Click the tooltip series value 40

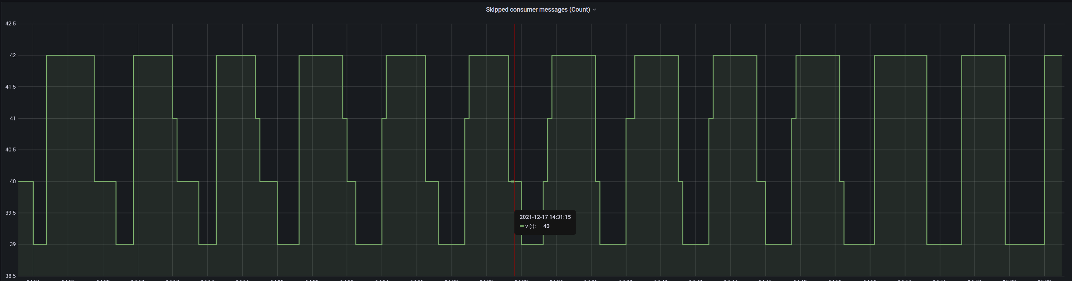click(546, 226)
